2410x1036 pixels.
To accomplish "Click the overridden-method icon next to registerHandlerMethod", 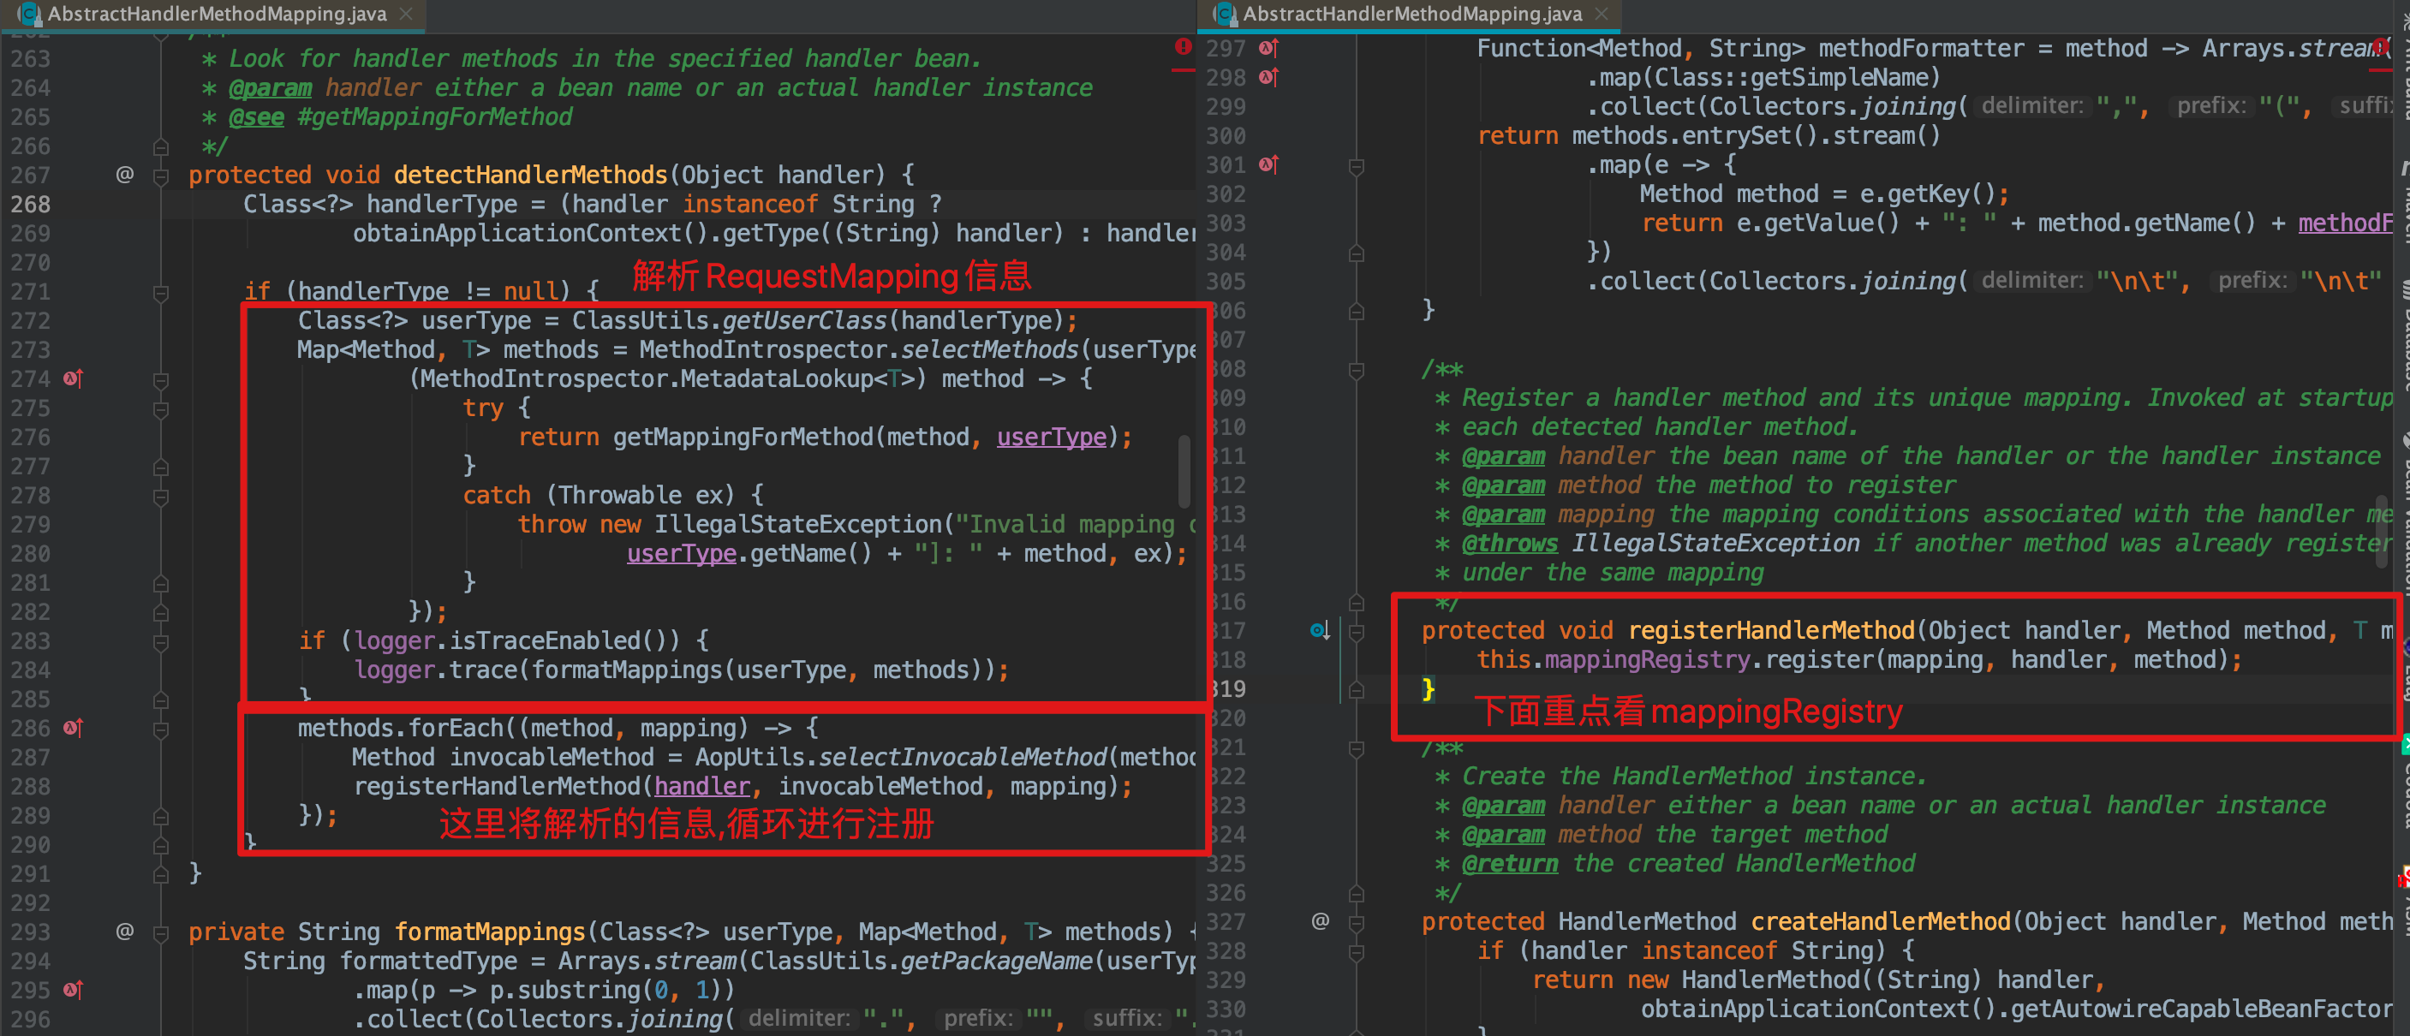I will click(x=1319, y=630).
